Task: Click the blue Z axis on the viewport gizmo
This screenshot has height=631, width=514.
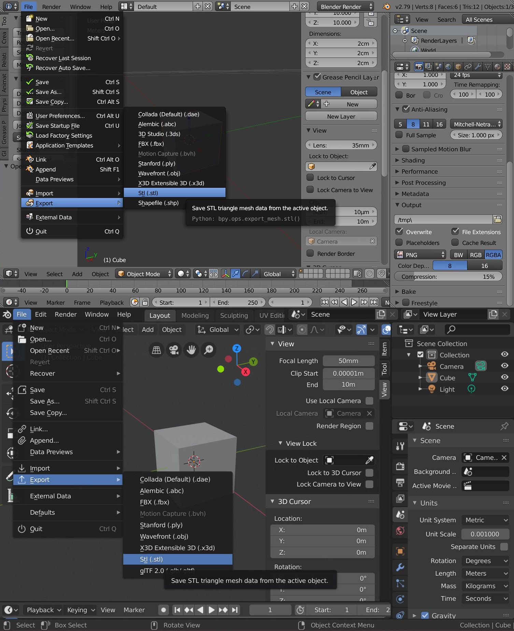Action: point(237,348)
